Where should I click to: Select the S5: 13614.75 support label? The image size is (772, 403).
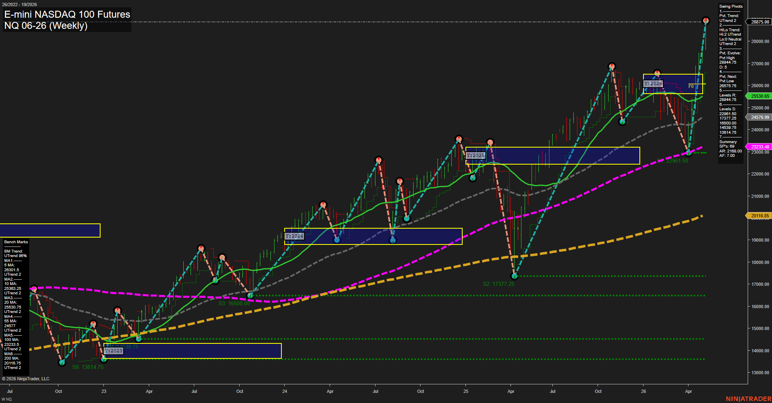click(x=88, y=367)
